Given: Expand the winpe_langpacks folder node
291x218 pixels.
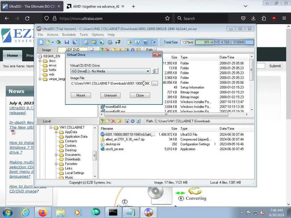Looking at the screenshot, I should click(x=40, y=79).
